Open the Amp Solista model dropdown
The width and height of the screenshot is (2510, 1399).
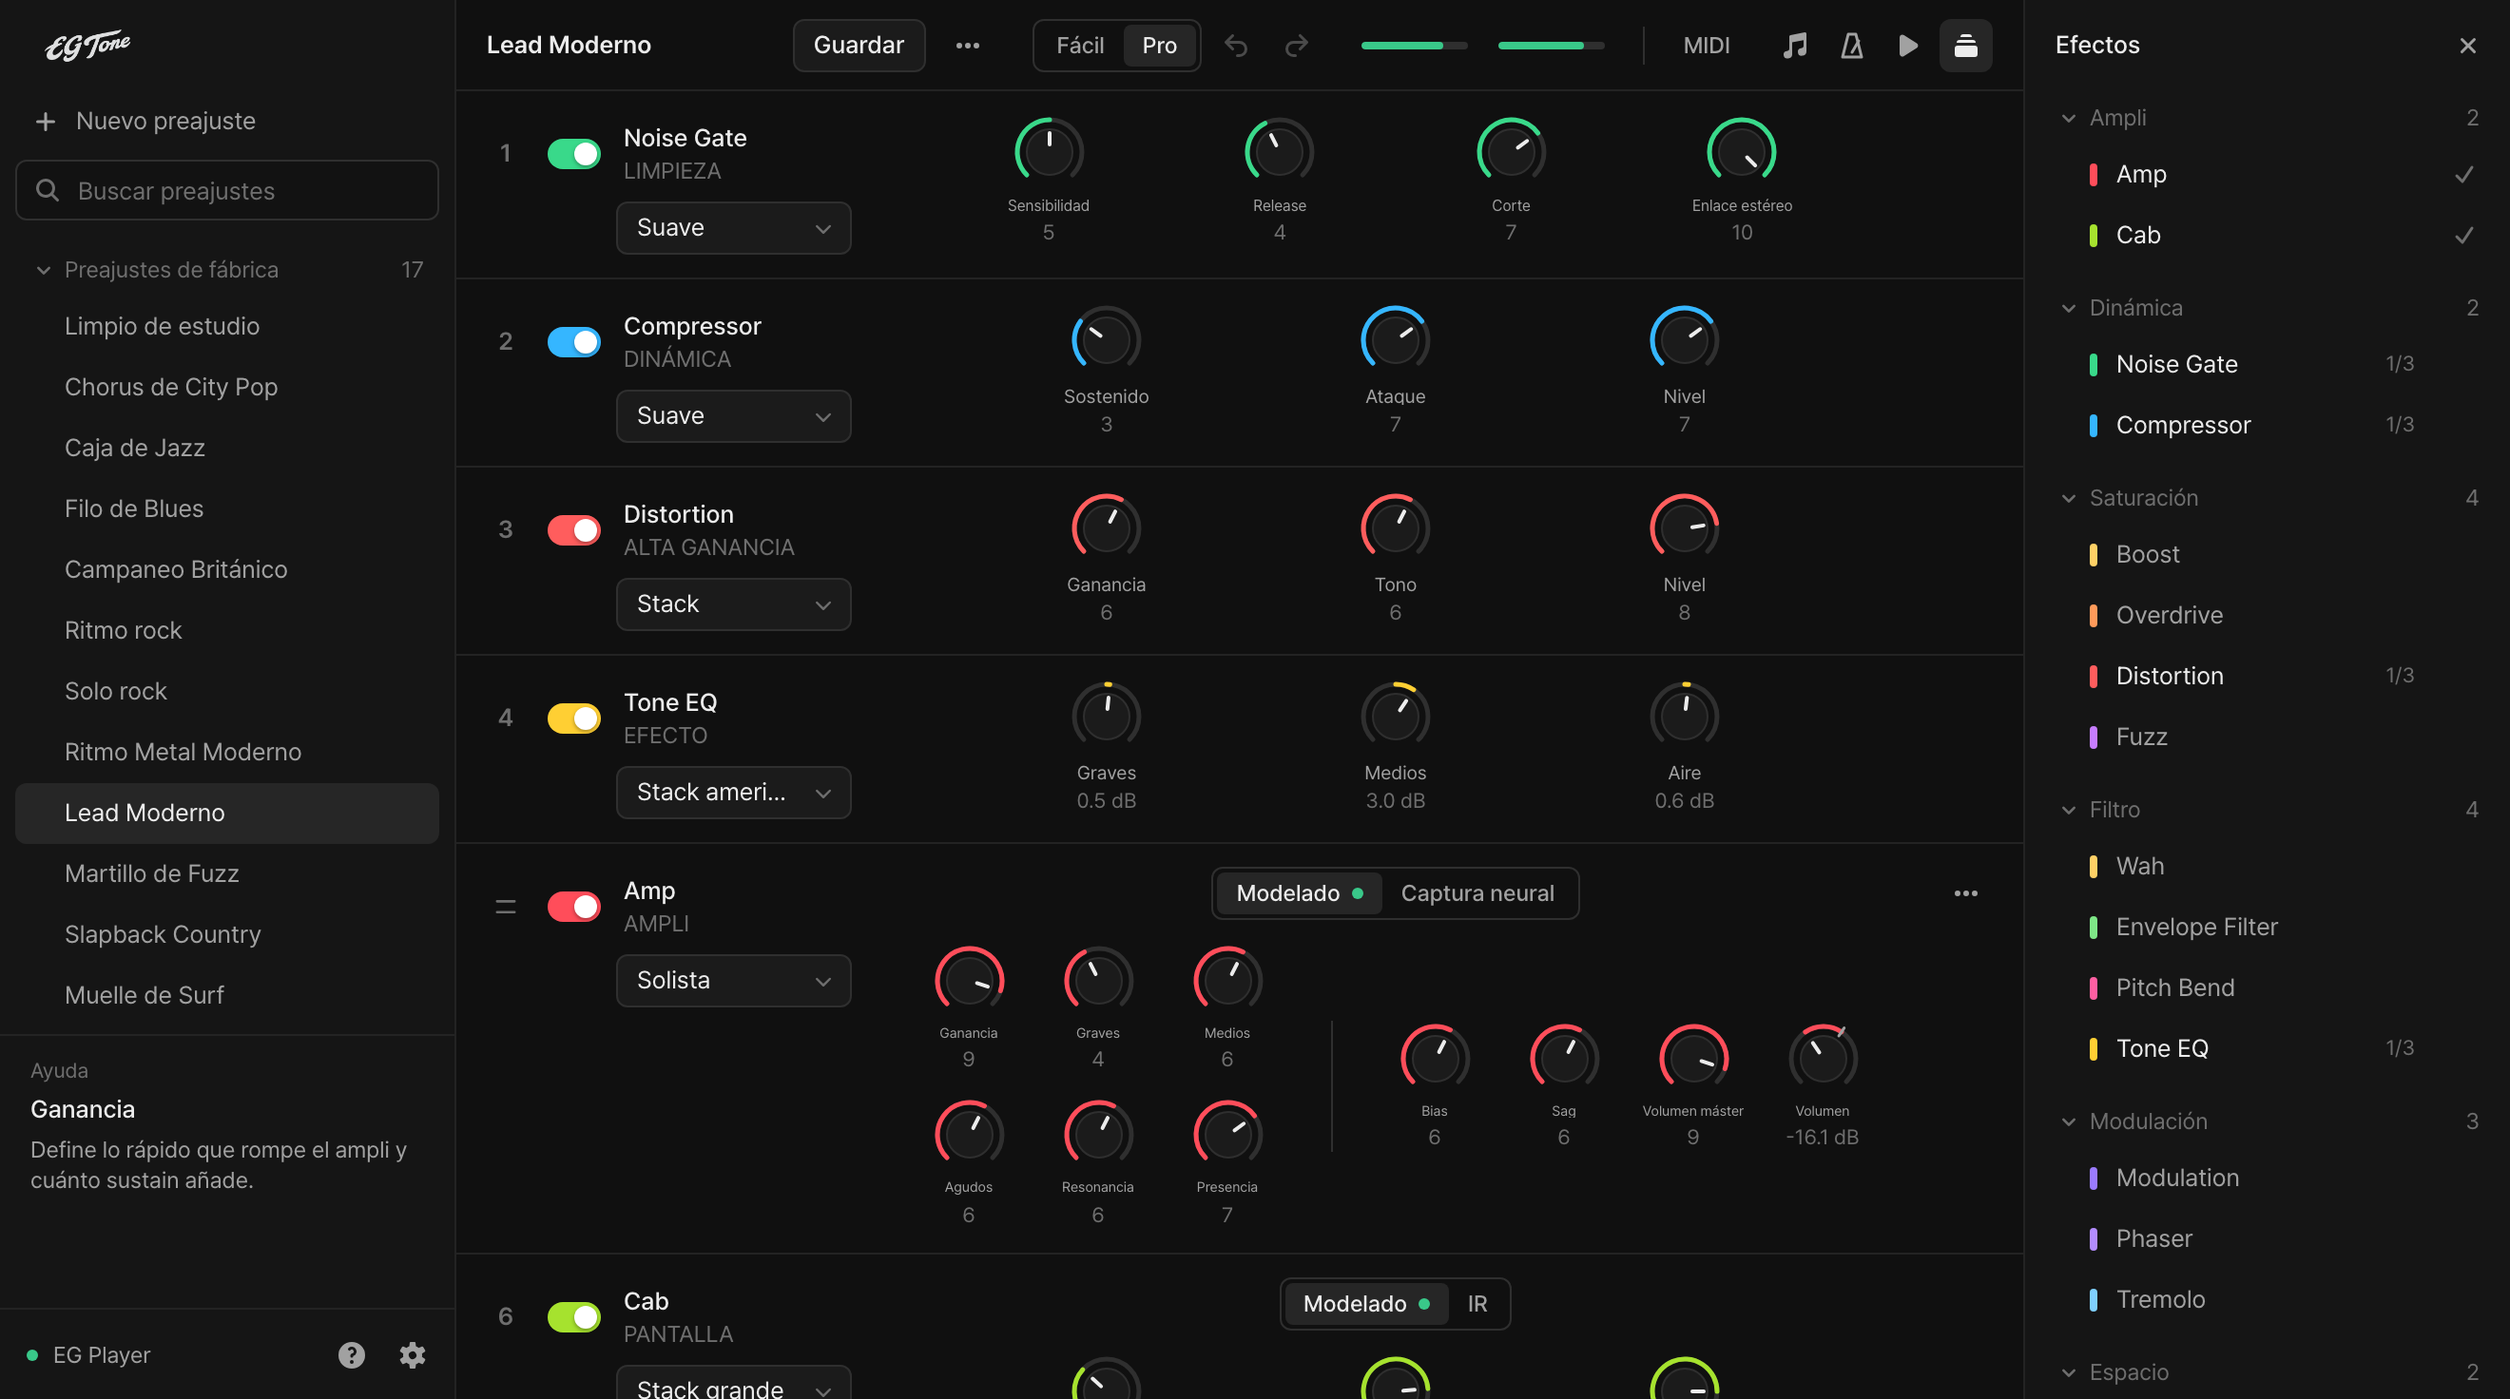734,980
